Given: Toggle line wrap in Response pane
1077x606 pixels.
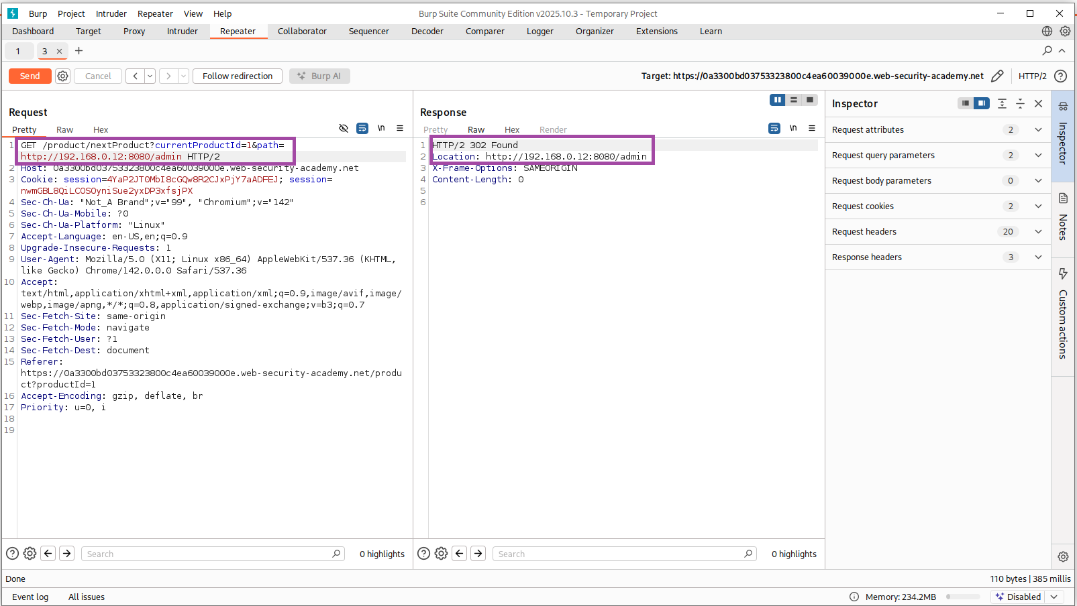Looking at the screenshot, I should click(x=774, y=128).
